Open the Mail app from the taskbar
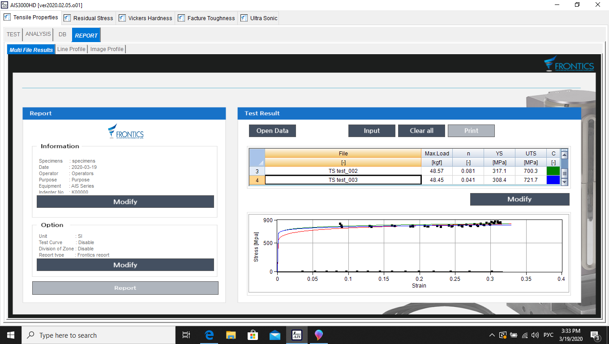 click(x=274, y=335)
